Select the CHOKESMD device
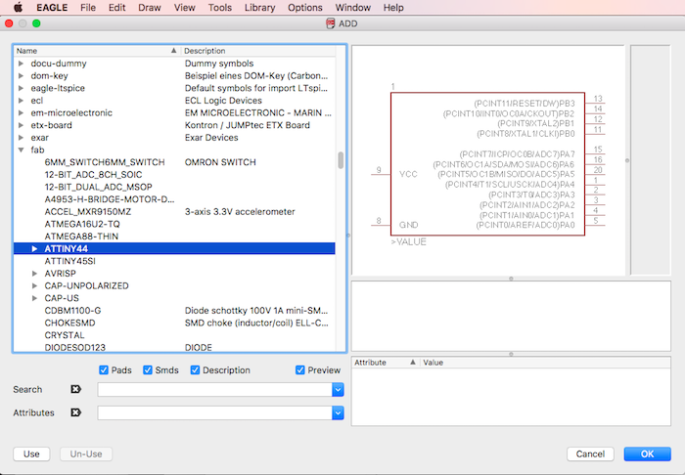This screenshot has width=685, height=475. (69, 323)
